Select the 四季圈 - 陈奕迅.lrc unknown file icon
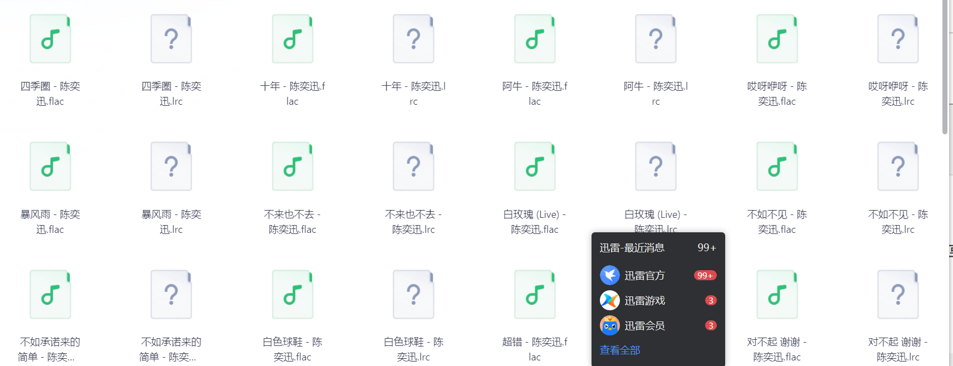This screenshot has width=953, height=366. 171,39
